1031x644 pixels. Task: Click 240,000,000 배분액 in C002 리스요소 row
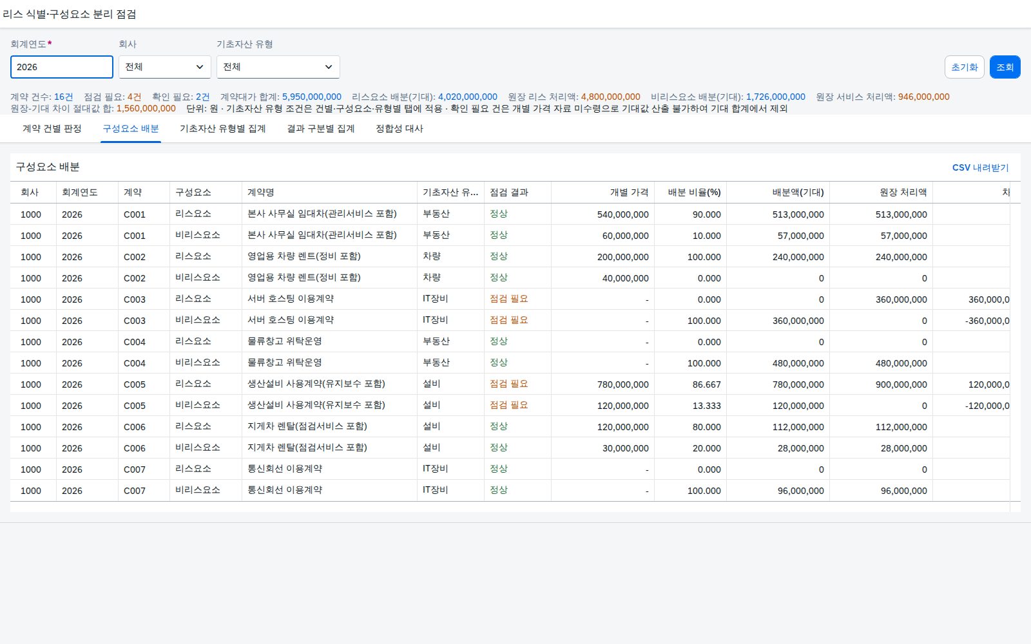coord(798,257)
